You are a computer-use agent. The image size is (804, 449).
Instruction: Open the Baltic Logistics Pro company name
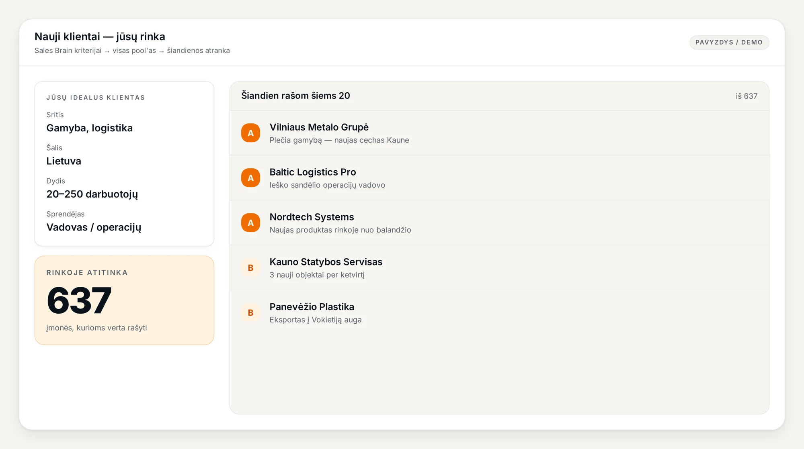coord(312,172)
